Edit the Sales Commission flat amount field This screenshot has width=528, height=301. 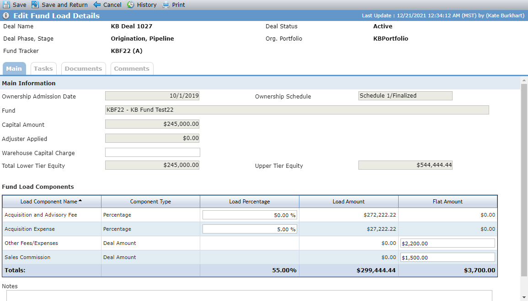[448, 257]
